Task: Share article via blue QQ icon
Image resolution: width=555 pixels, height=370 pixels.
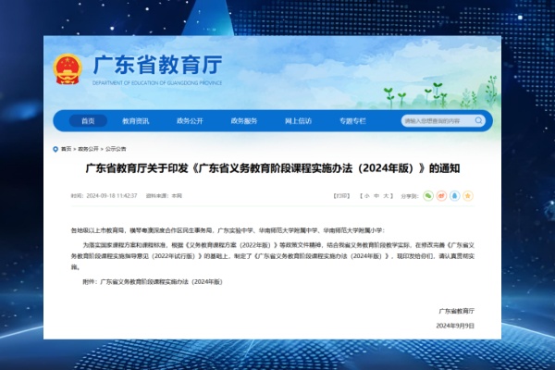Action: 455,196
